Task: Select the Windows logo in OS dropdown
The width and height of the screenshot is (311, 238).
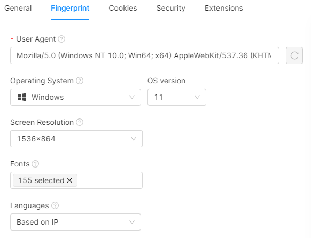Action: [x=22, y=97]
